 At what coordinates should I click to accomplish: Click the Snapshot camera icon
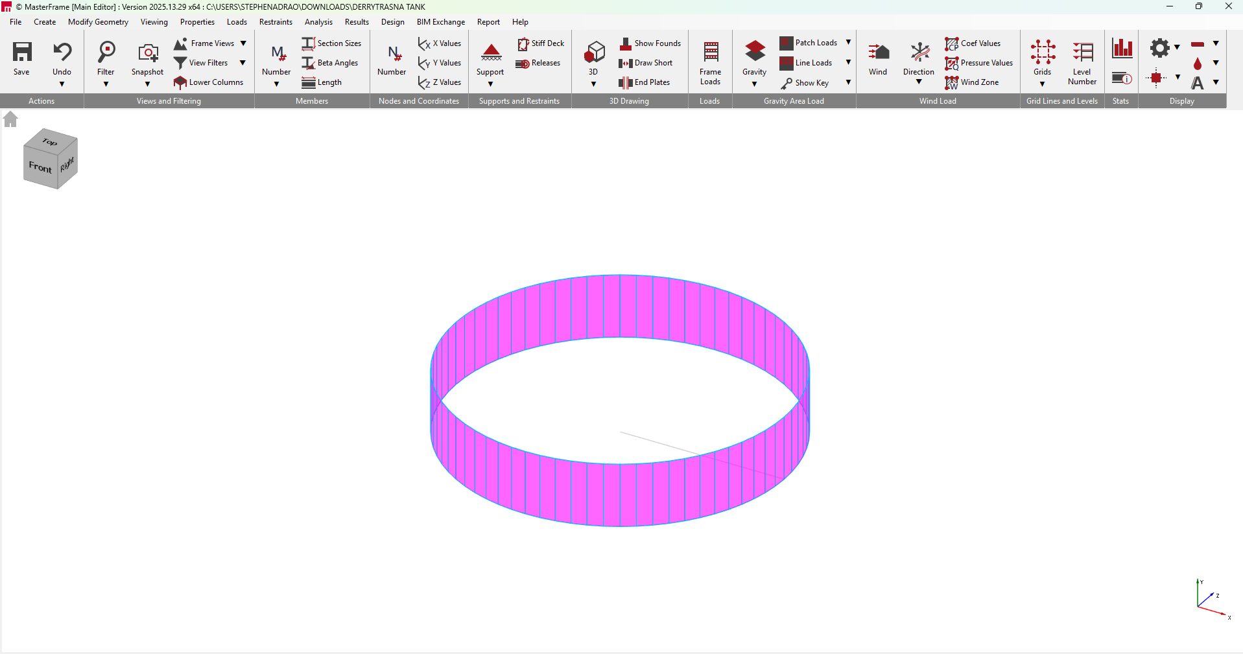148,52
